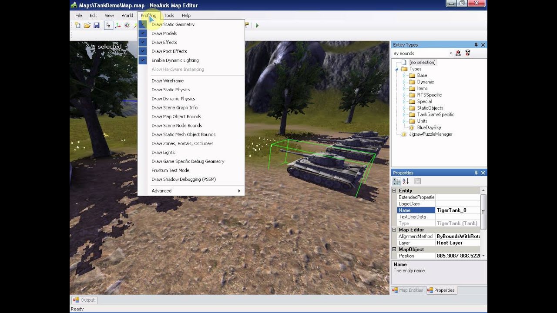Click the red cube place-on-surface icon in Entity Types

point(458,53)
